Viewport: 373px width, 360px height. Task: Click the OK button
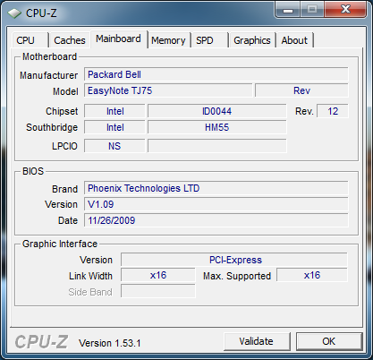(329, 341)
